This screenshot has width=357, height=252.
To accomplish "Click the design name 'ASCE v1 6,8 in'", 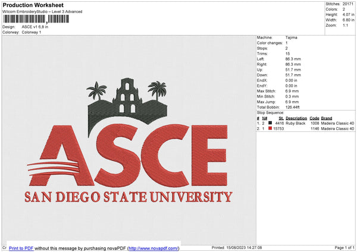I will click(35, 27).
